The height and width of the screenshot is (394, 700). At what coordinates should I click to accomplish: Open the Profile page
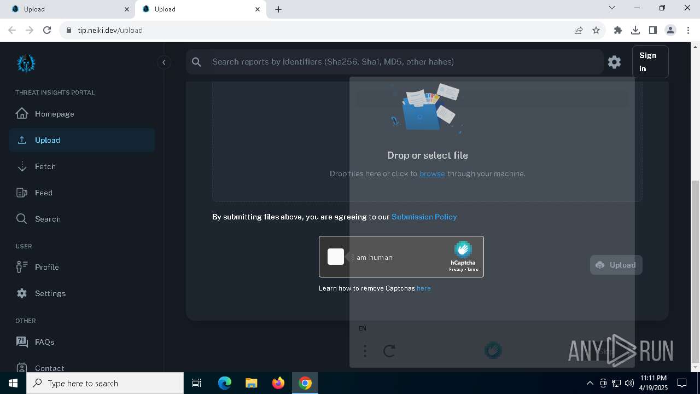[x=81, y=267]
